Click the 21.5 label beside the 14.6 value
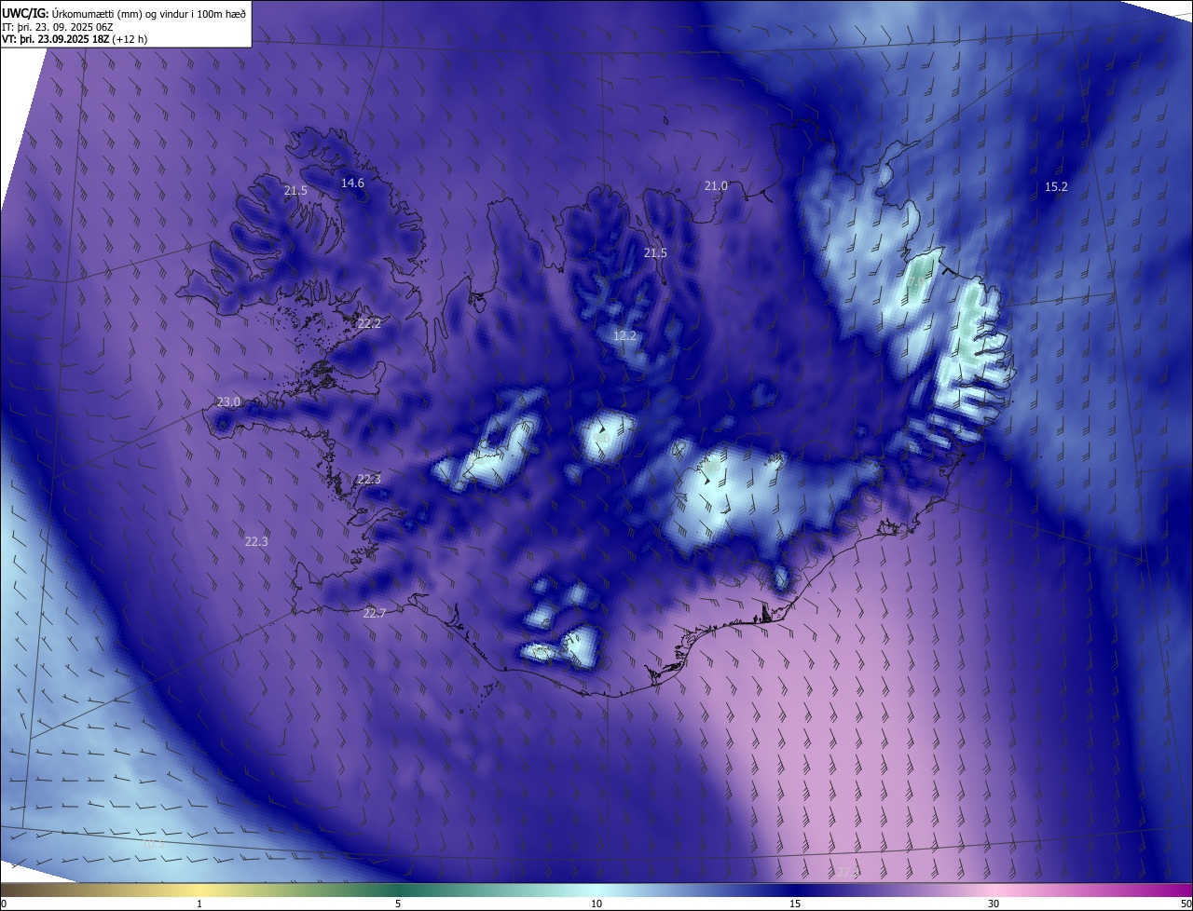This screenshot has width=1193, height=911. 295,191
